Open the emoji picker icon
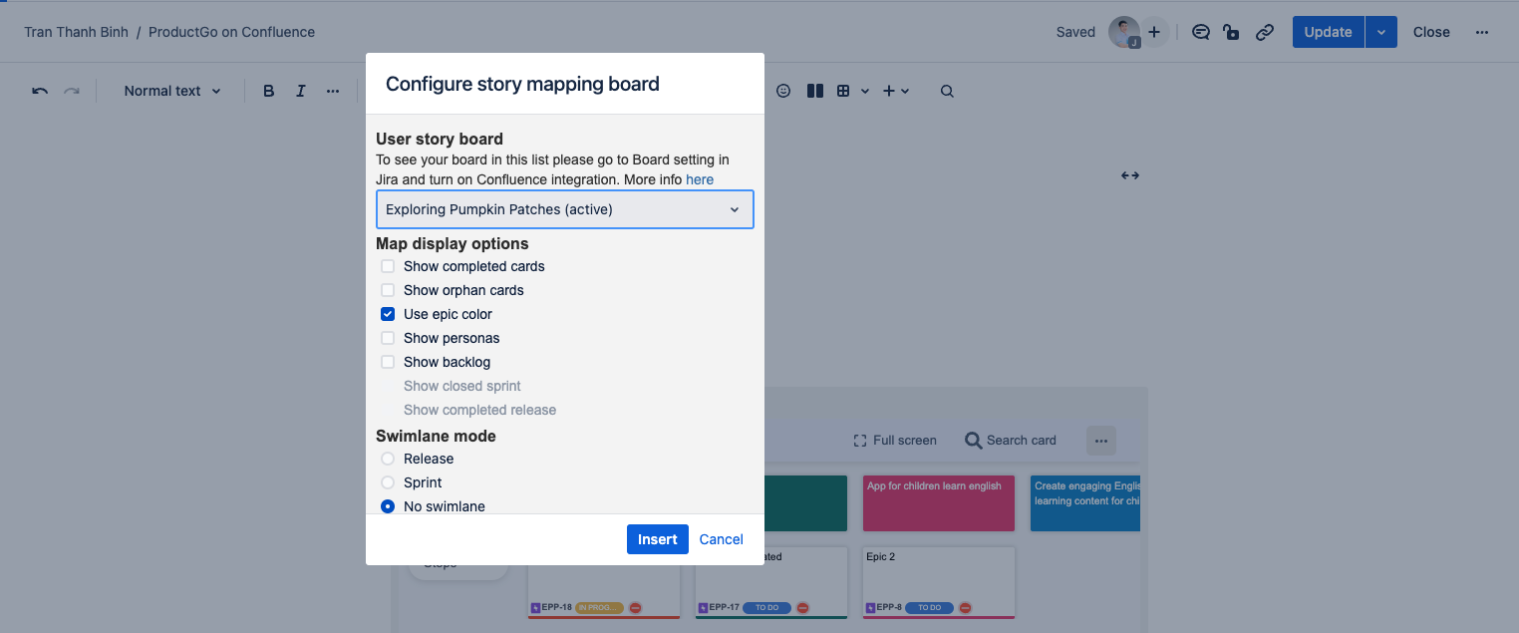 coord(783,91)
